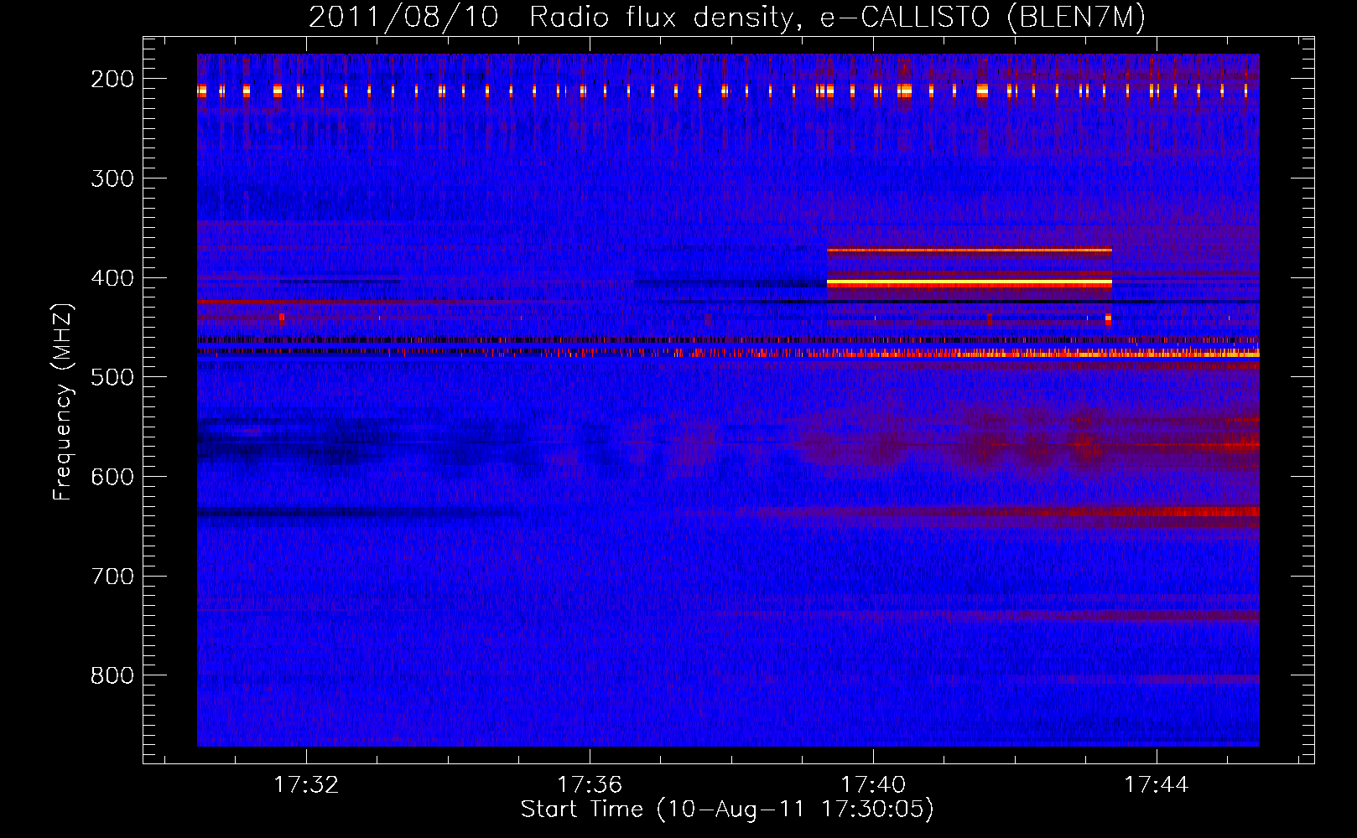Viewport: 1357px width, 838px height.
Task: Click the bright yellow emission band near 405 MHz
Action: (969, 284)
